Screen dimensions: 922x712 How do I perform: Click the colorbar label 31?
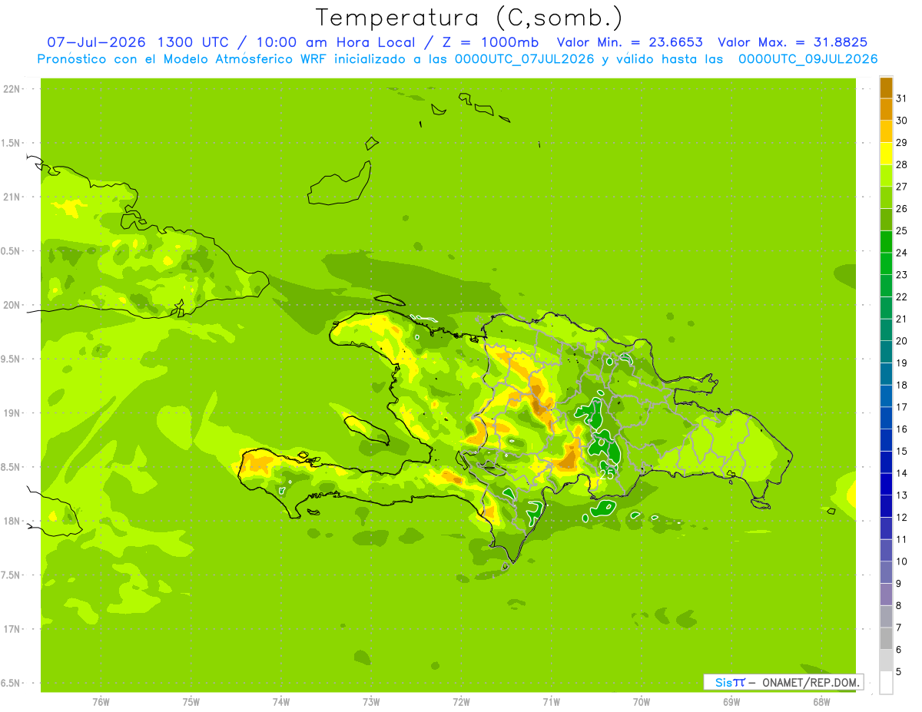(x=902, y=98)
